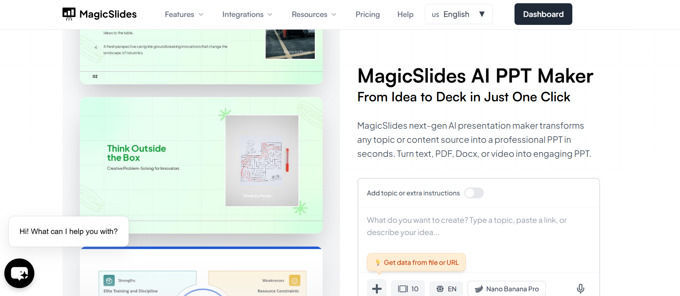Viewport: 680px width, 296px height.
Task: Go to the Pricing page
Action: (x=367, y=14)
